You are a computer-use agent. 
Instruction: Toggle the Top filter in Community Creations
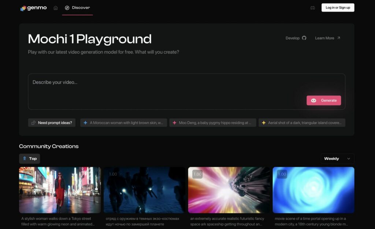30,158
